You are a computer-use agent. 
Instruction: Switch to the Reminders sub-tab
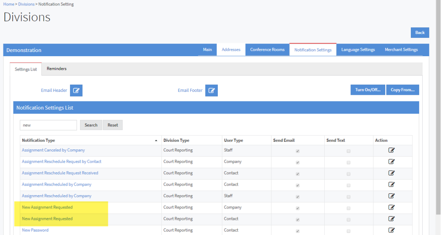click(57, 69)
